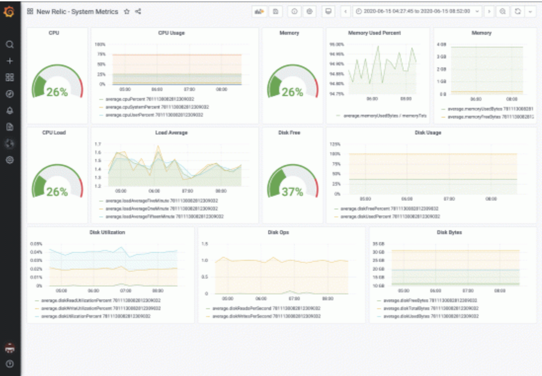
Task: Open the Explore compass icon in sidebar
Action: pyautogui.click(x=10, y=94)
